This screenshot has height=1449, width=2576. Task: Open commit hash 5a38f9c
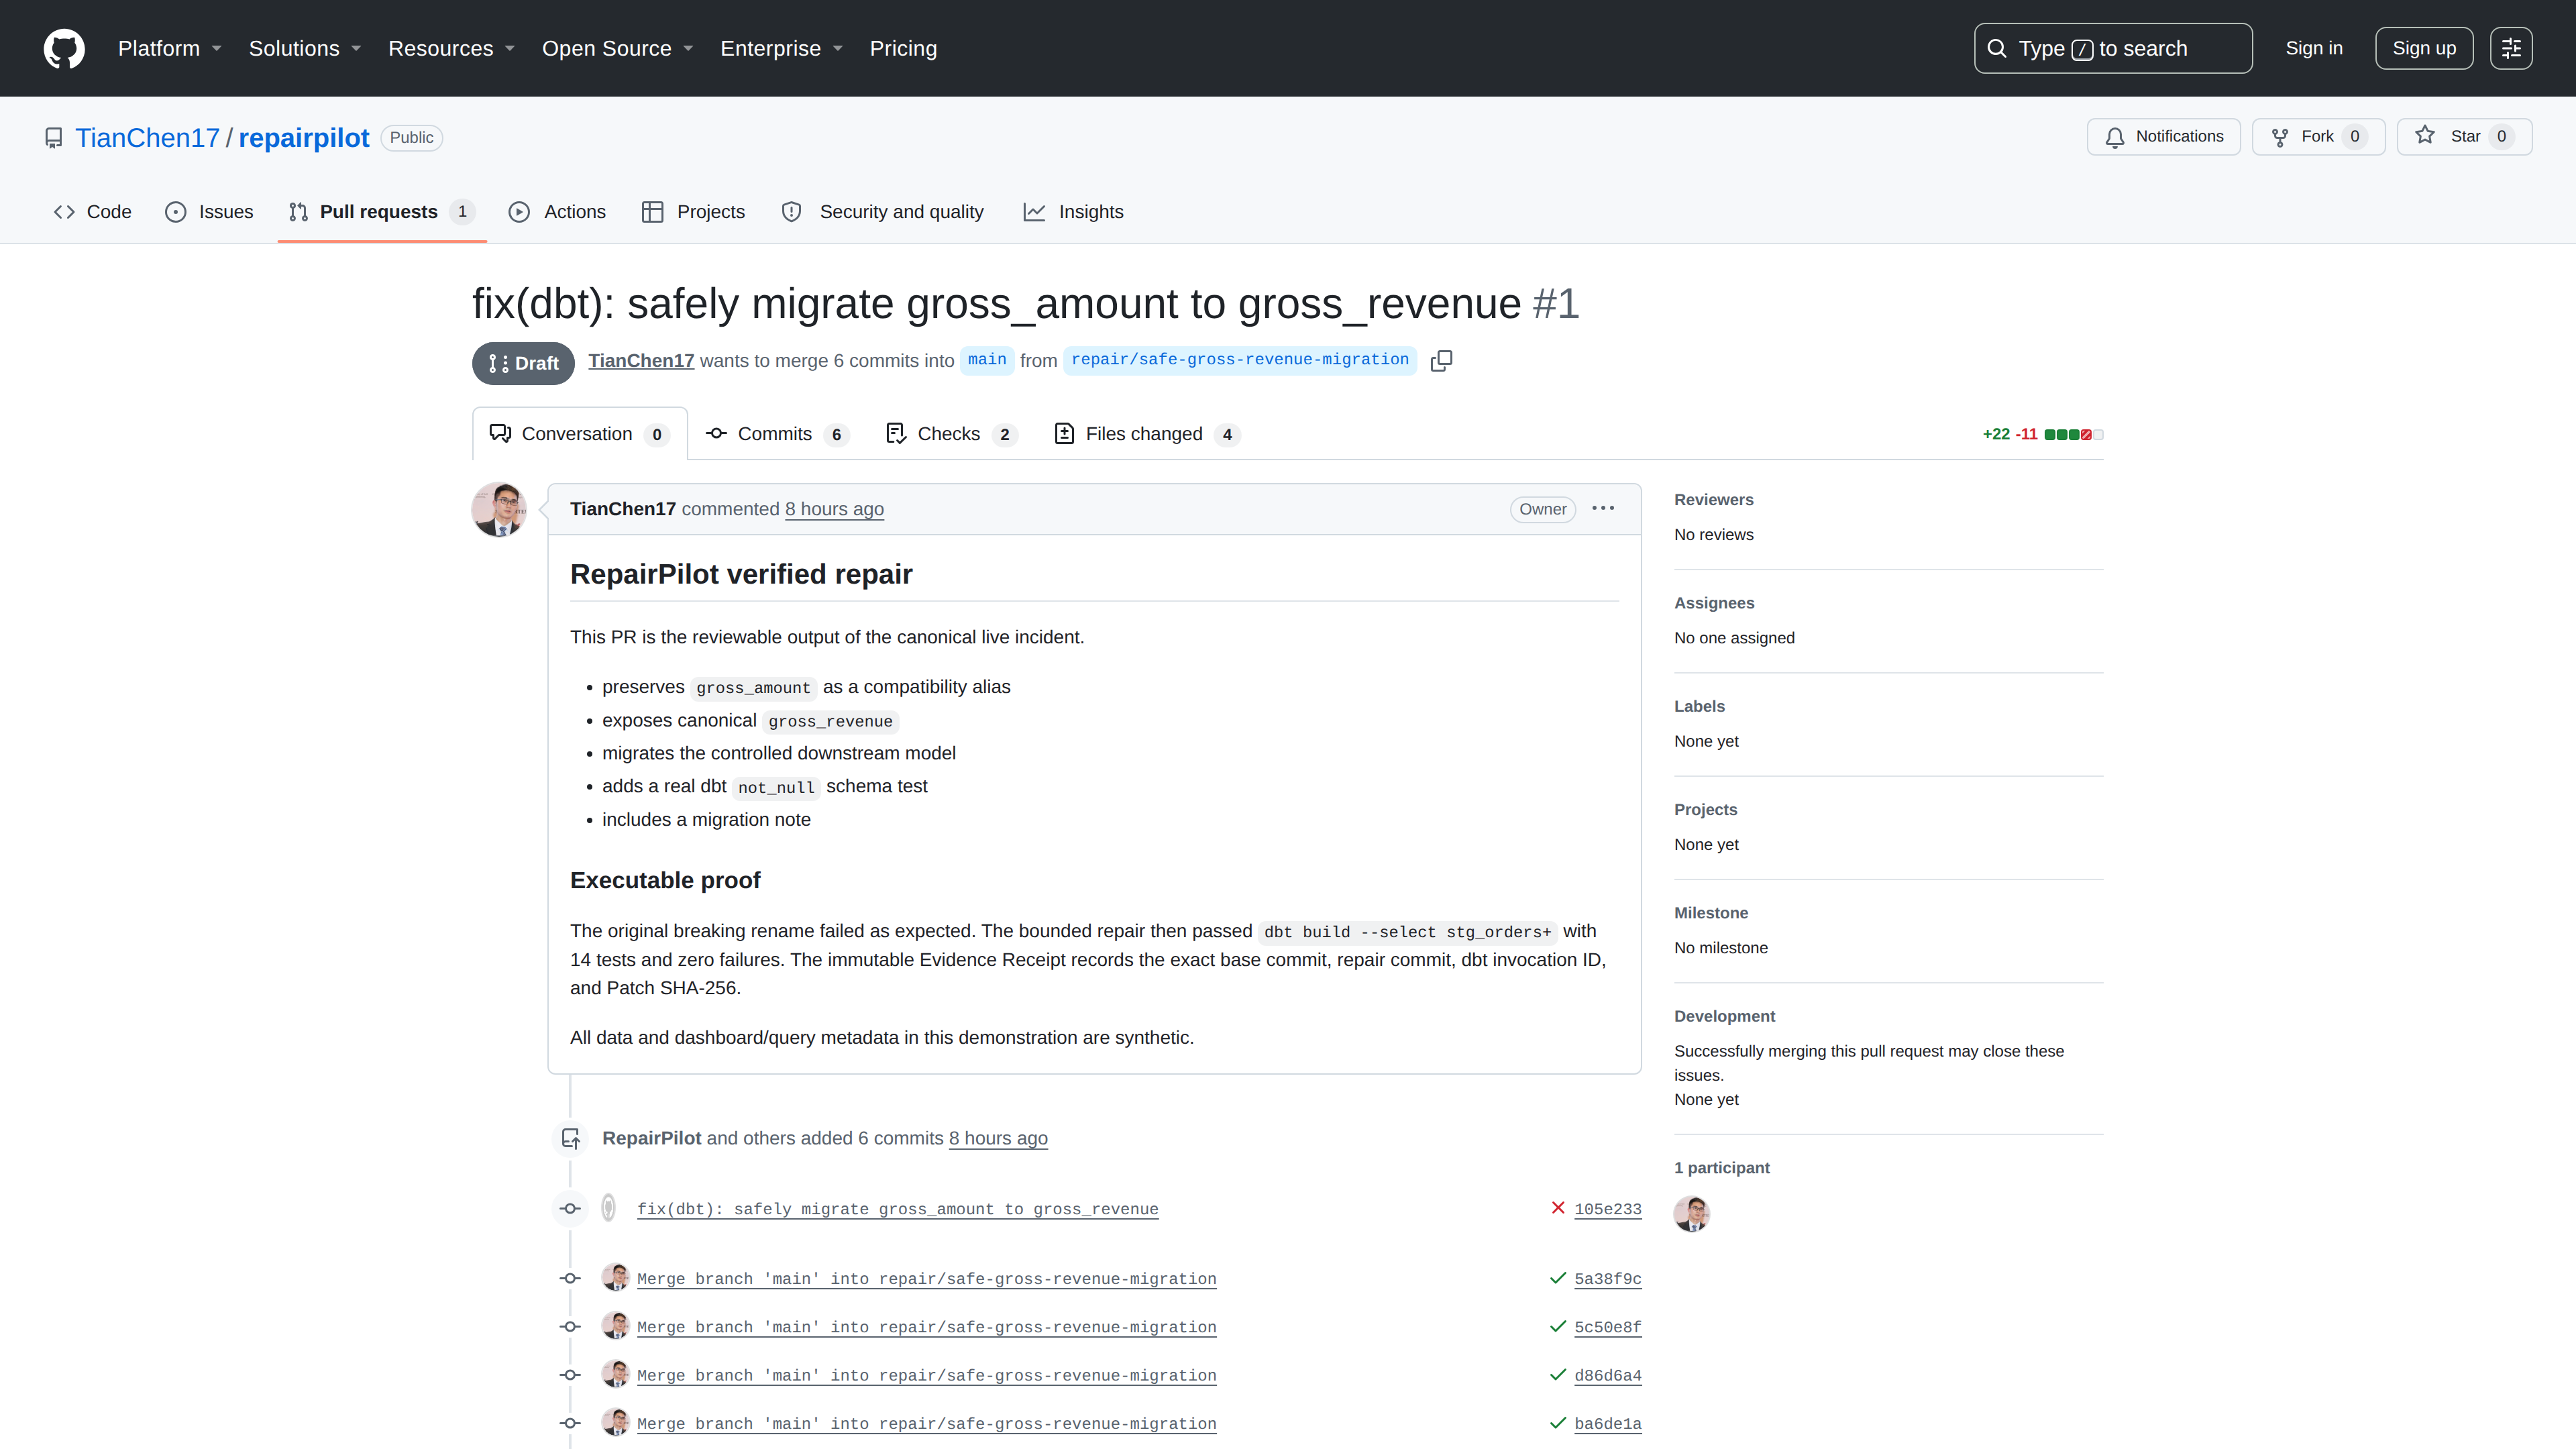[1608, 1279]
